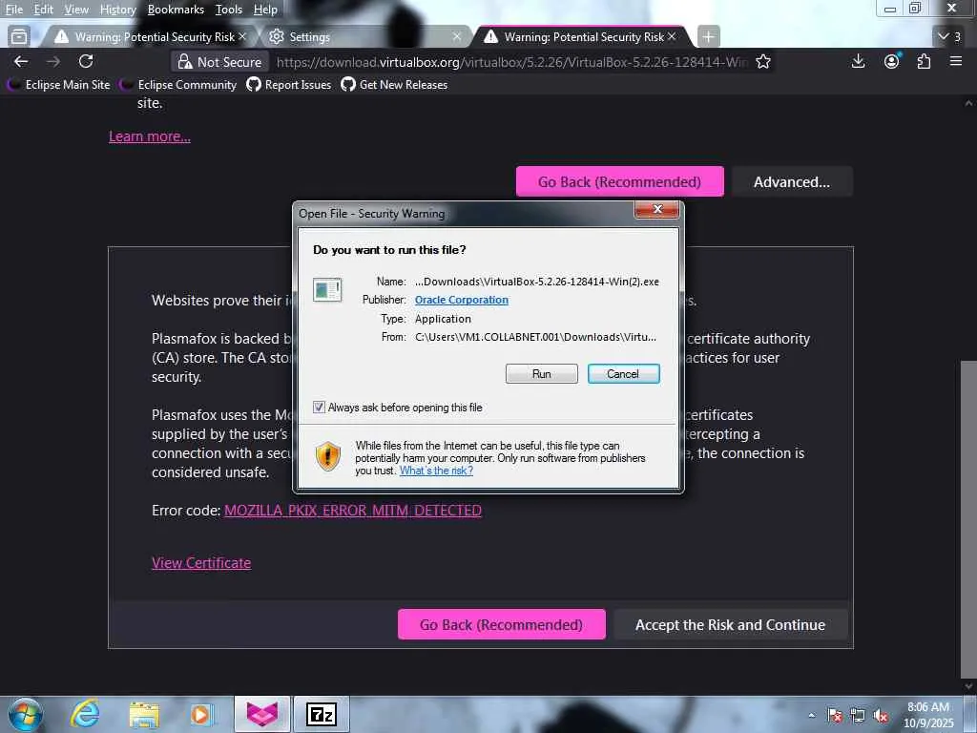
Task: Uncheck Always ask before opening this file
Action: click(x=319, y=407)
